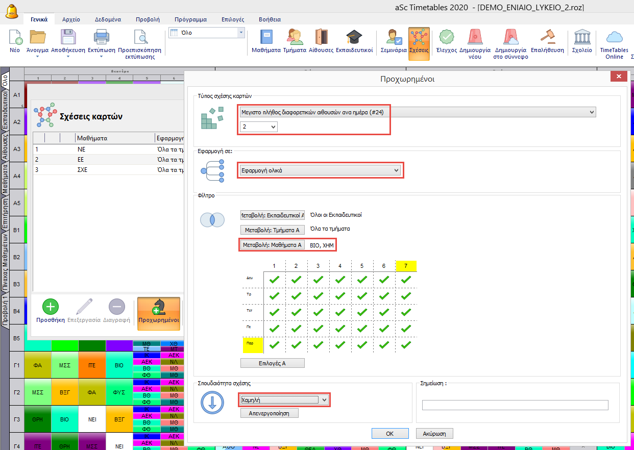Toggle the Monday period 1 checkmark cell
Image resolution: width=634 pixels, height=450 pixels.
pyautogui.click(x=274, y=279)
